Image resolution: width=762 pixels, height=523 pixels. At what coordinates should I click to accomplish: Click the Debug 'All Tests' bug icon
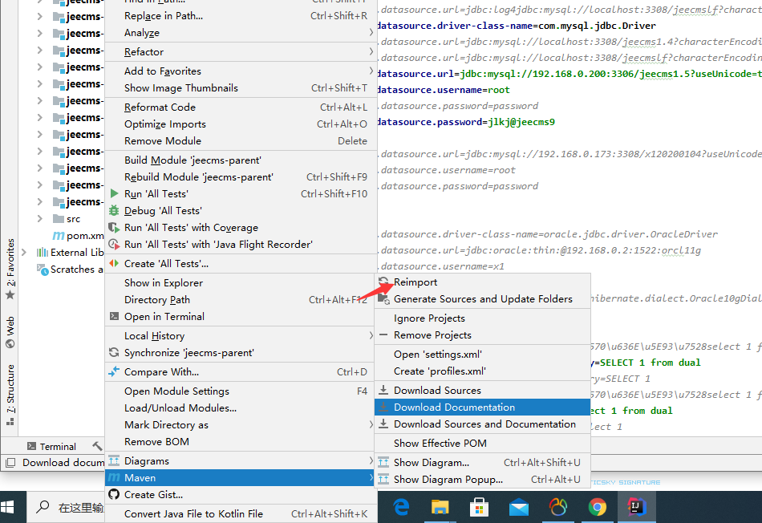[114, 211]
